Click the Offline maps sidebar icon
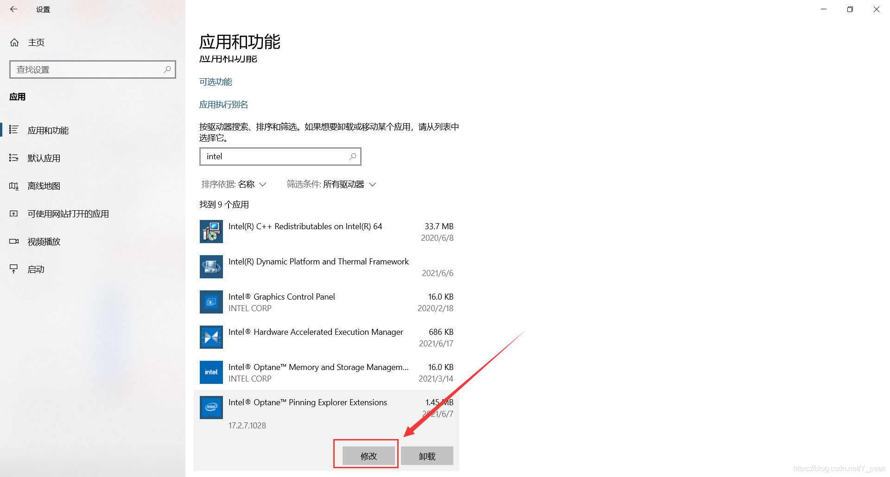The image size is (890, 477). click(x=14, y=186)
